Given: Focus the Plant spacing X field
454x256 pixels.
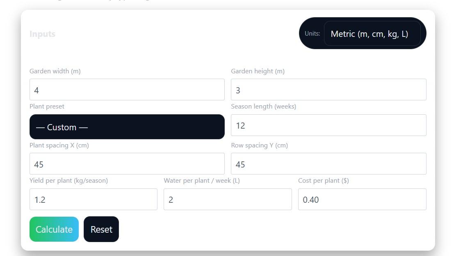Looking at the screenshot, I should coord(127,164).
